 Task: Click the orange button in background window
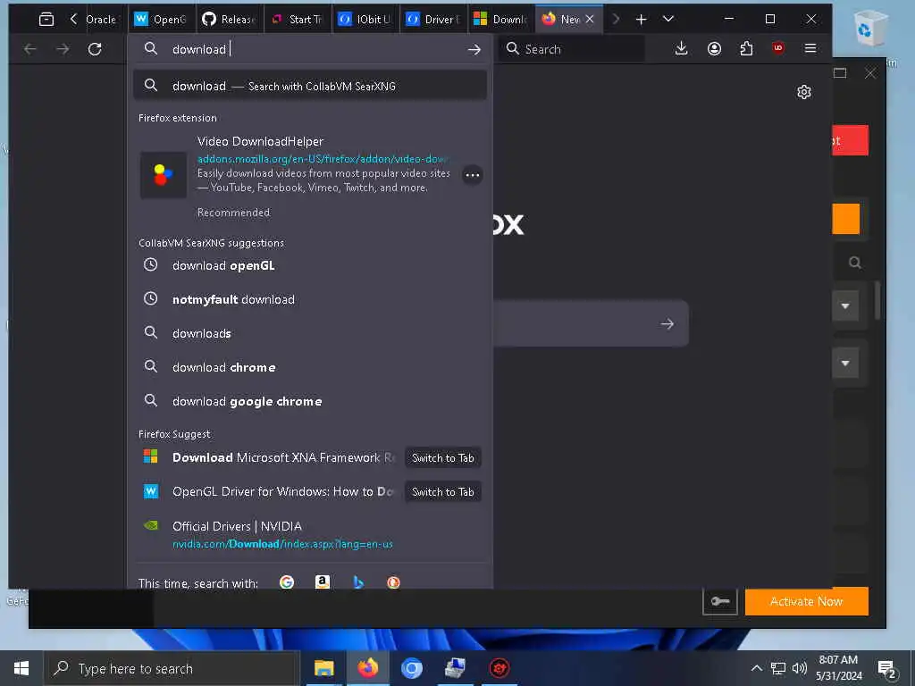[846, 219]
